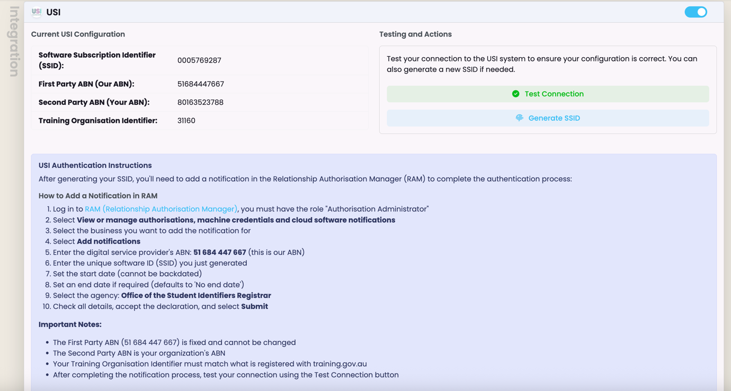Click the Training Organisation Identifier value 31160

[x=186, y=121]
